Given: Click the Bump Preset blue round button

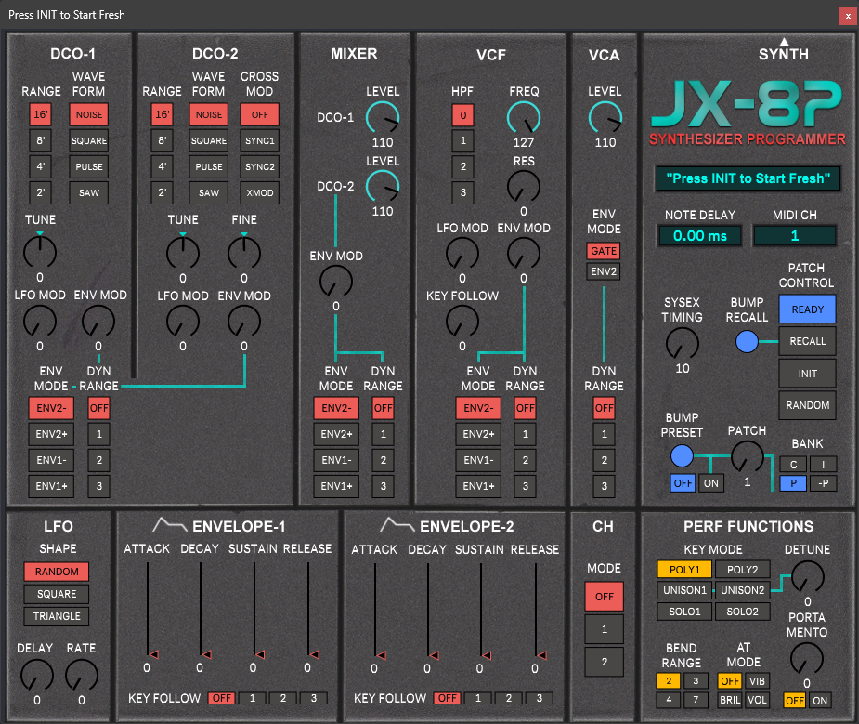Looking at the screenshot, I should (x=682, y=455).
